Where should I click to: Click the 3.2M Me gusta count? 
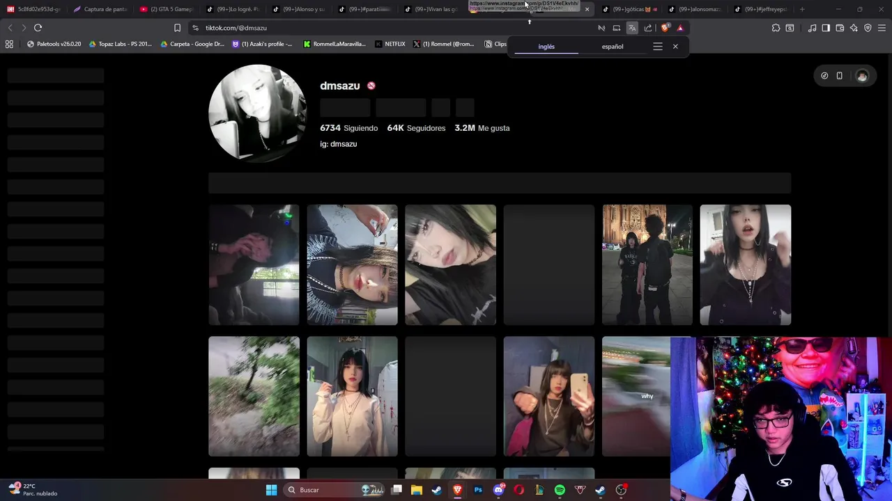[x=482, y=128]
